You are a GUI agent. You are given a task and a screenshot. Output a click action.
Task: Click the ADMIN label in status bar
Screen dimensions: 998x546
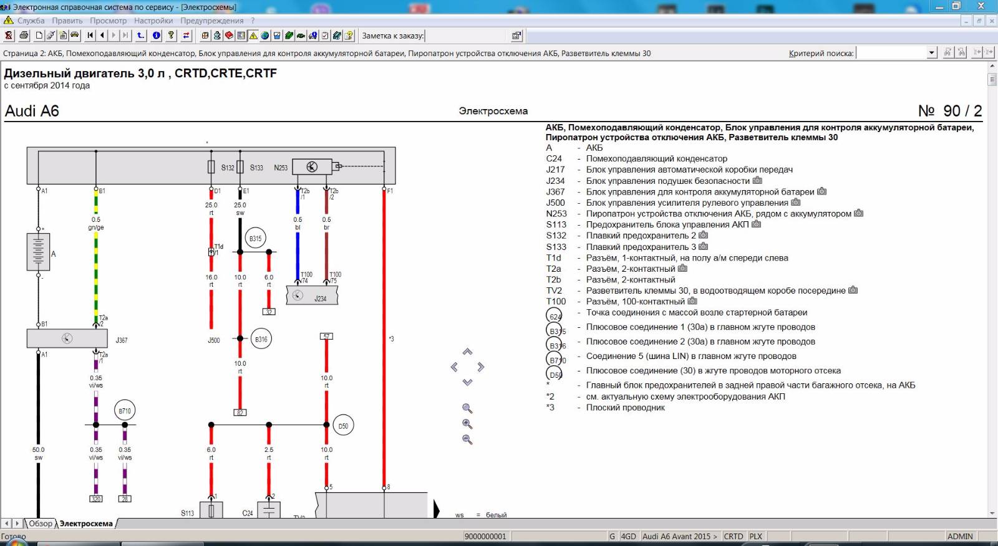tap(959, 536)
